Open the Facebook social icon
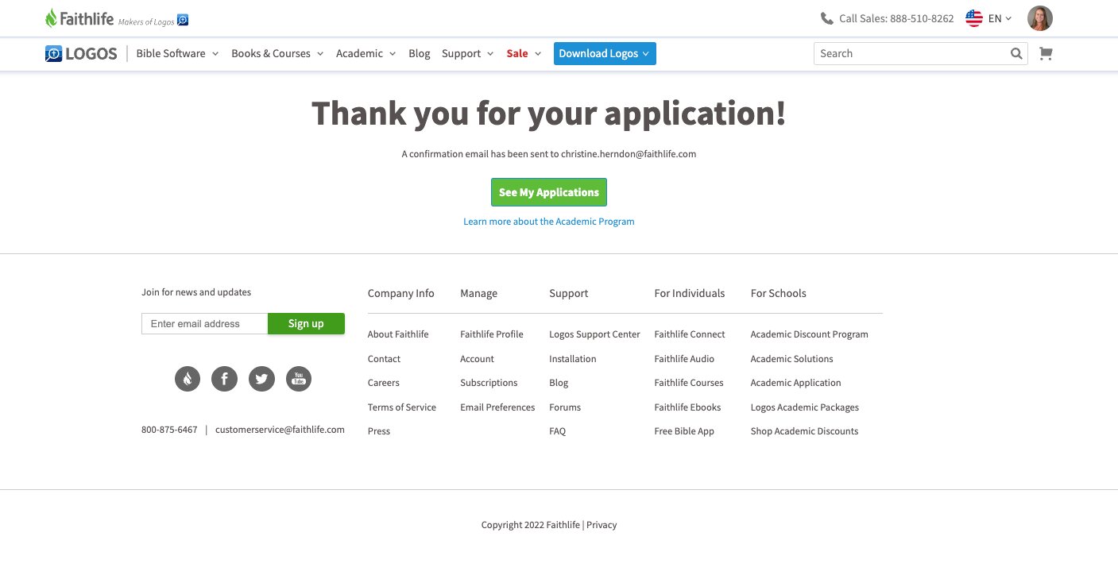Screen dimensions: 1118x575 coord(224,379)
